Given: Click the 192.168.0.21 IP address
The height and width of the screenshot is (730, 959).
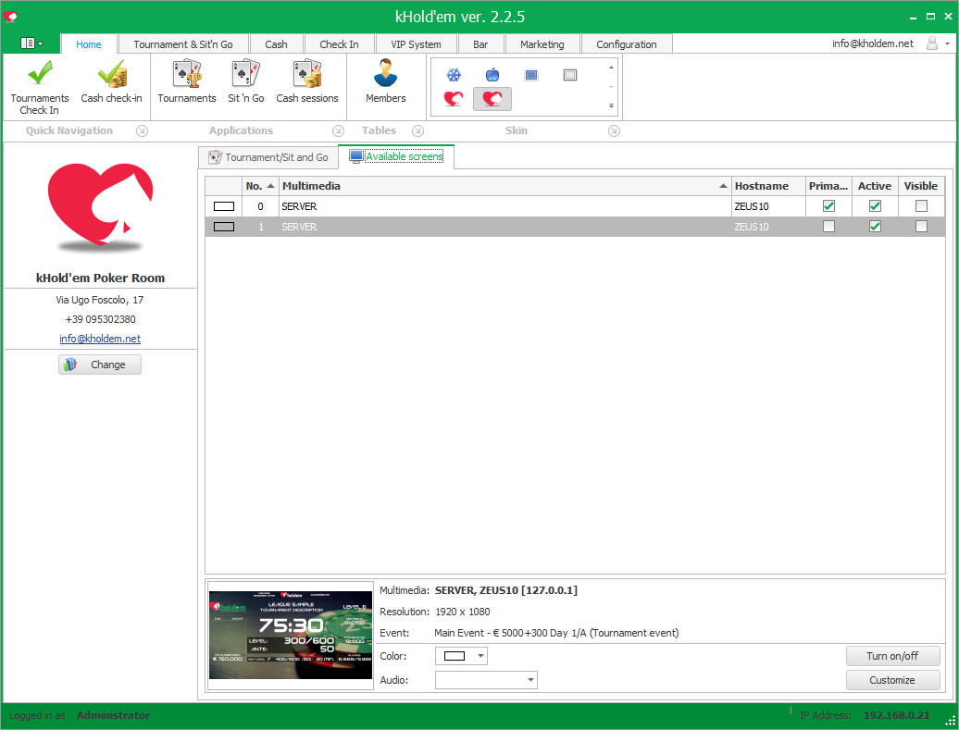Looking at the screenshot, I should pos(897,714).
